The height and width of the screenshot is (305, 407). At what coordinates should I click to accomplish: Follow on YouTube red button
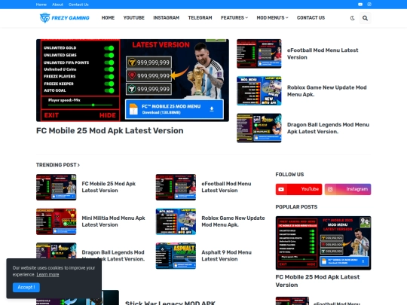298,189
